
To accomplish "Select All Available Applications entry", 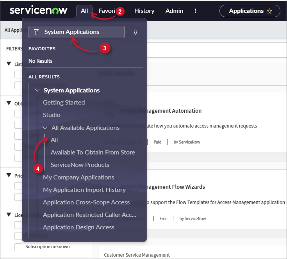I will (86, 128).
